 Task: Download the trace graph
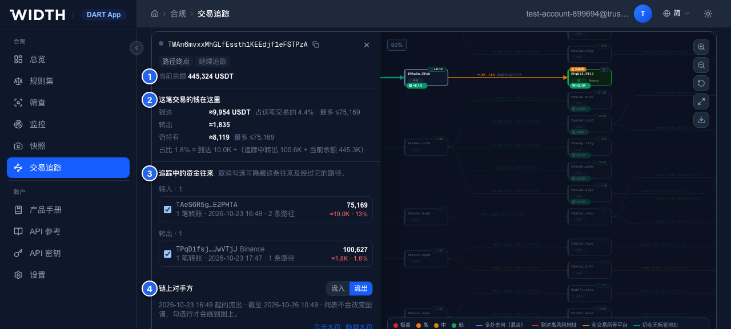click(x=701, y=120)
